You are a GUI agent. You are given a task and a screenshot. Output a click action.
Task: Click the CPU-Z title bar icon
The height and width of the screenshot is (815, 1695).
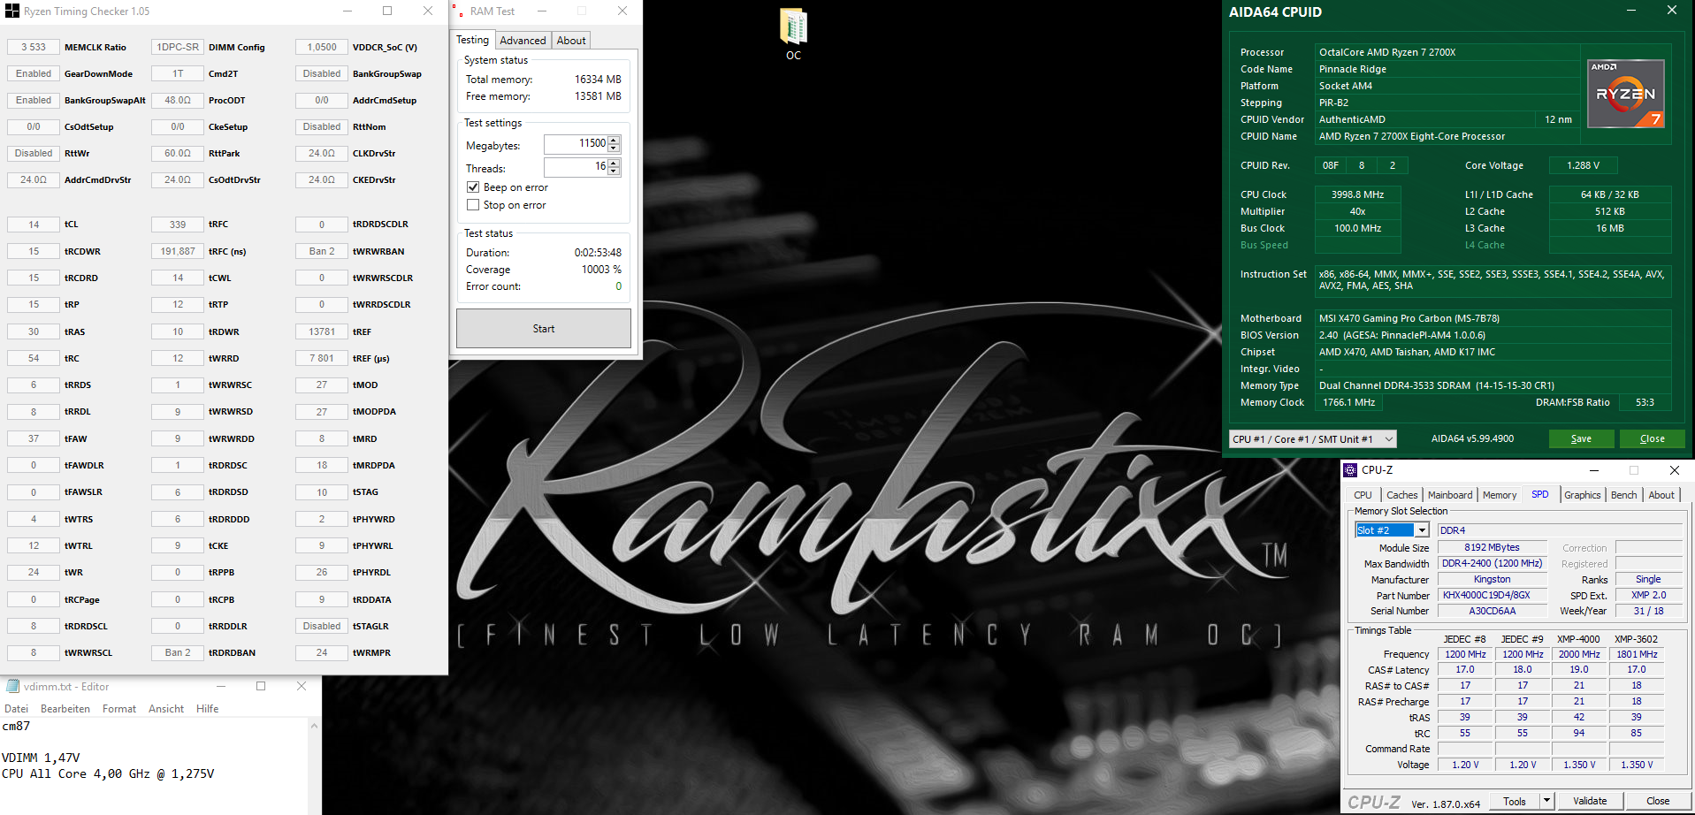click(1350, 470)
